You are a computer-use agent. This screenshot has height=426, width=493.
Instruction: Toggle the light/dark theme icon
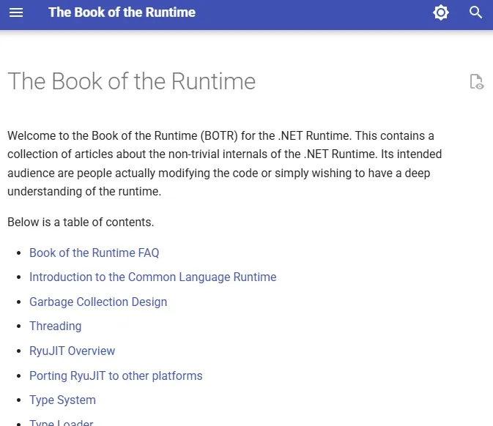point(441,12)
